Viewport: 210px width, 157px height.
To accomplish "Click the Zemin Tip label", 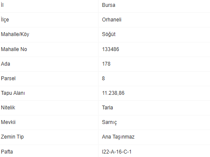I will coord(12,137).
